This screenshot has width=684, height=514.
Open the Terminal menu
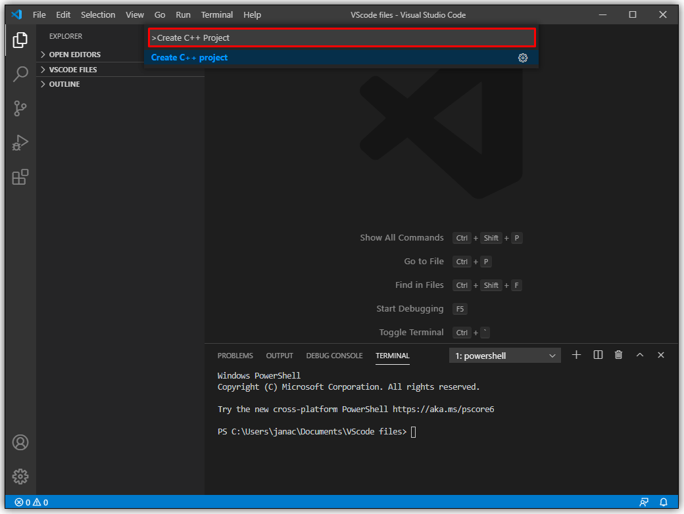coord(216,14)
